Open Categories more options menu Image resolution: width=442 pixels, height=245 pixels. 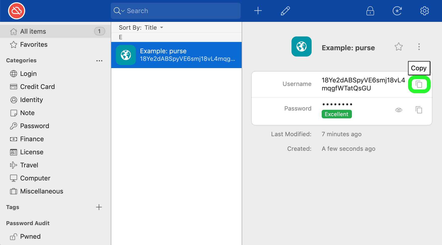tap(99, 61)
